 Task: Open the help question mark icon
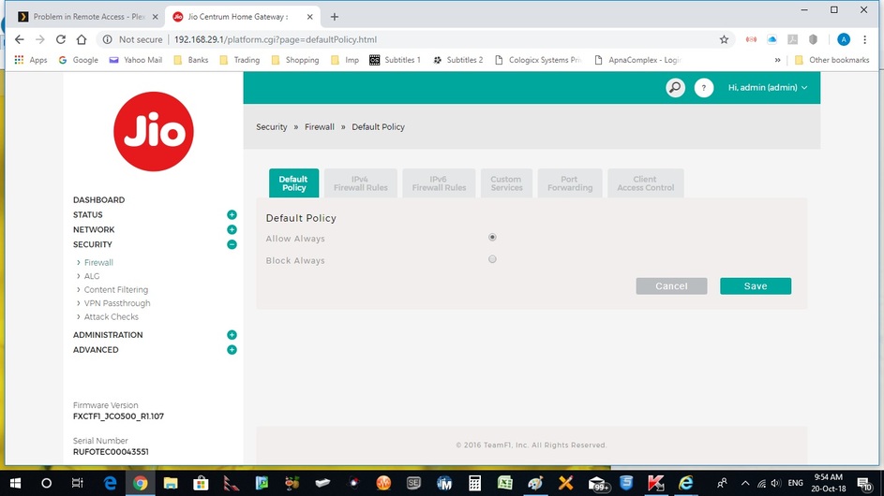point(704,88)
